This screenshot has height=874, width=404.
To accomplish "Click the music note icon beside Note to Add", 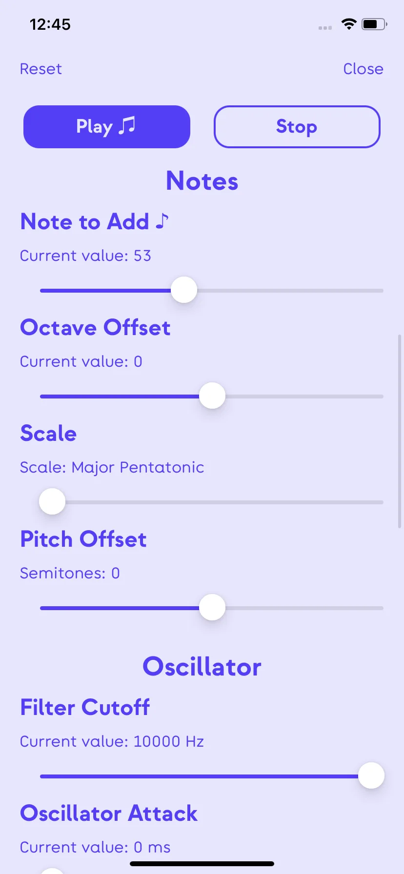I will 162,221.
